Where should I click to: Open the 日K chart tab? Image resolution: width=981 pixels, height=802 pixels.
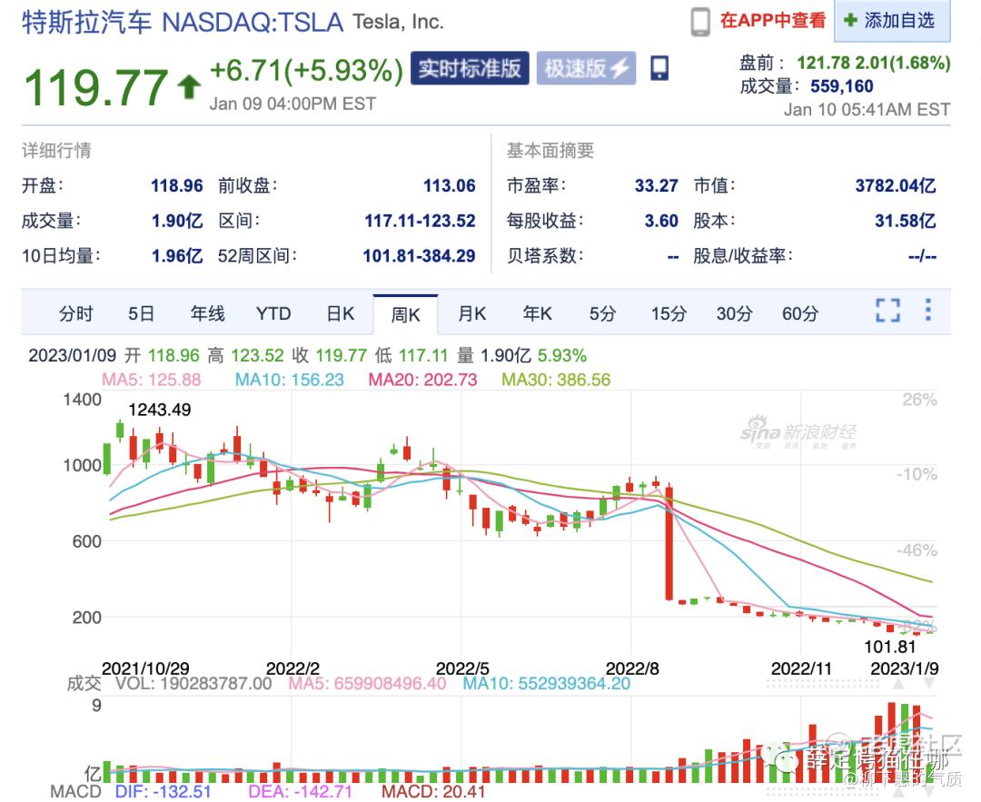tap(341, 313)
